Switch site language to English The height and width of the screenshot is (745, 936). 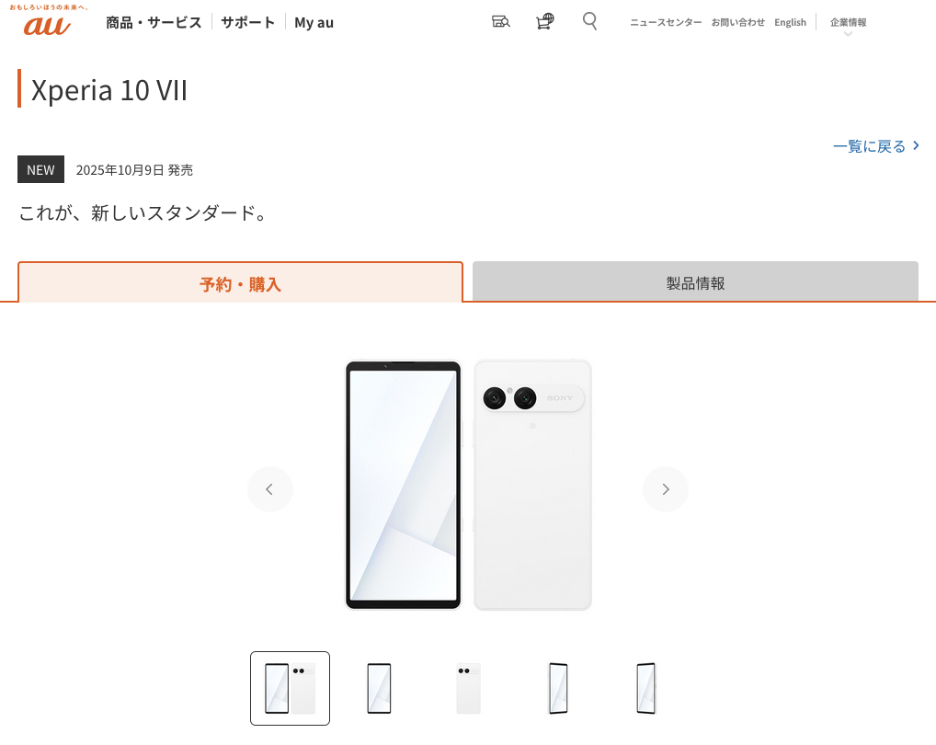[x=790, y=22]
